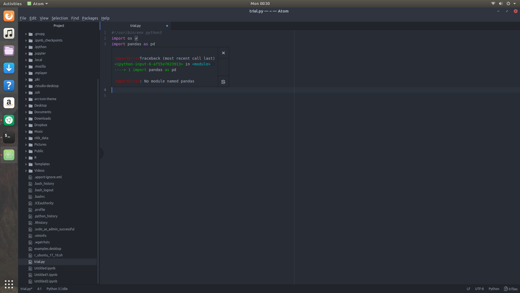The height and width of the screenshot is (293, 520).
Task: Click Show Applications grid in the dock
Action: tap(9, 284)
